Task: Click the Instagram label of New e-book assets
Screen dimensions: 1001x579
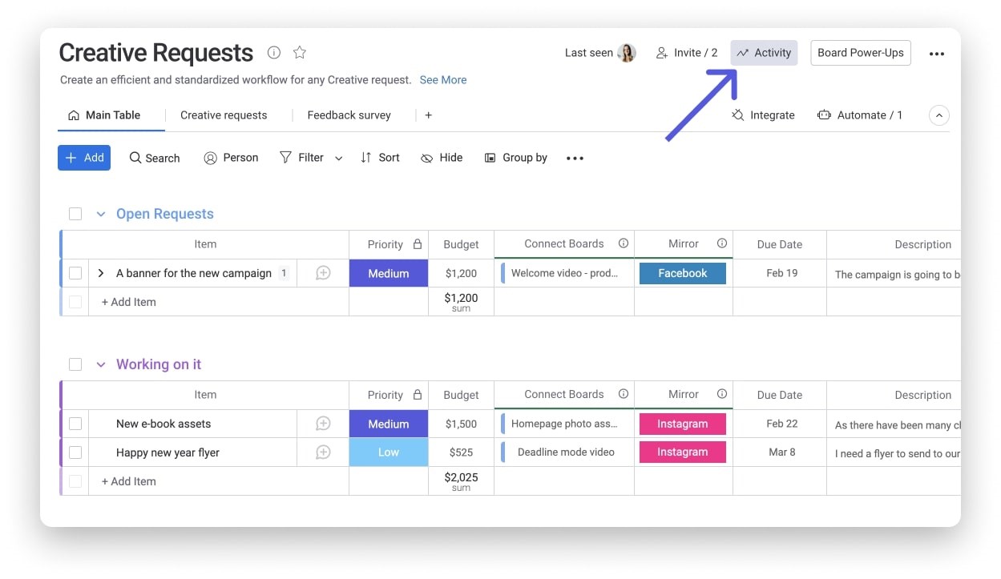Action: 683,424
